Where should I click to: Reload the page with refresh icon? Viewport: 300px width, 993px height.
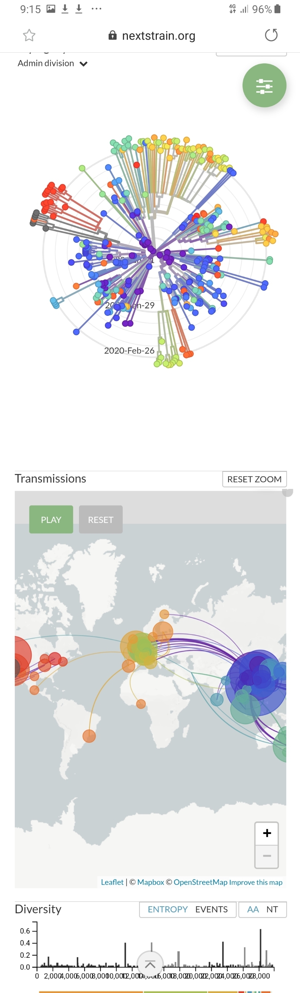(271, 35)
